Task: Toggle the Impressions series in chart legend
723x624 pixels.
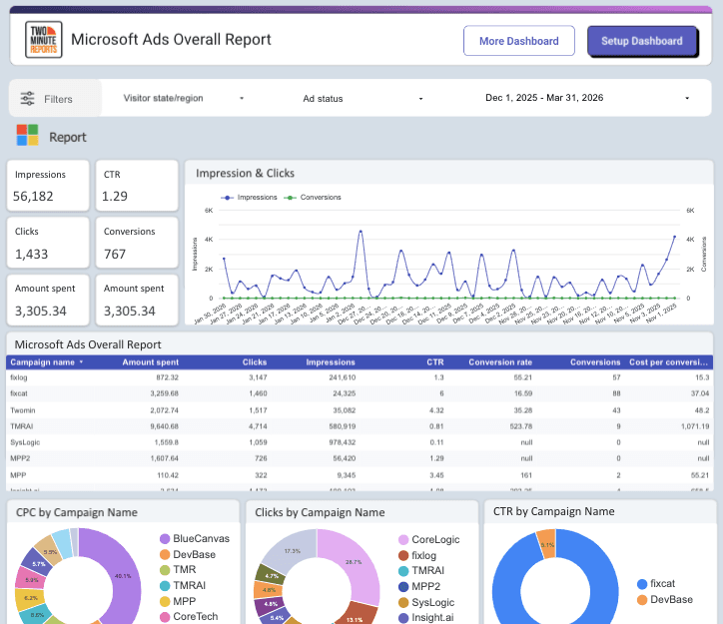Action: click(x=249, y=198)
